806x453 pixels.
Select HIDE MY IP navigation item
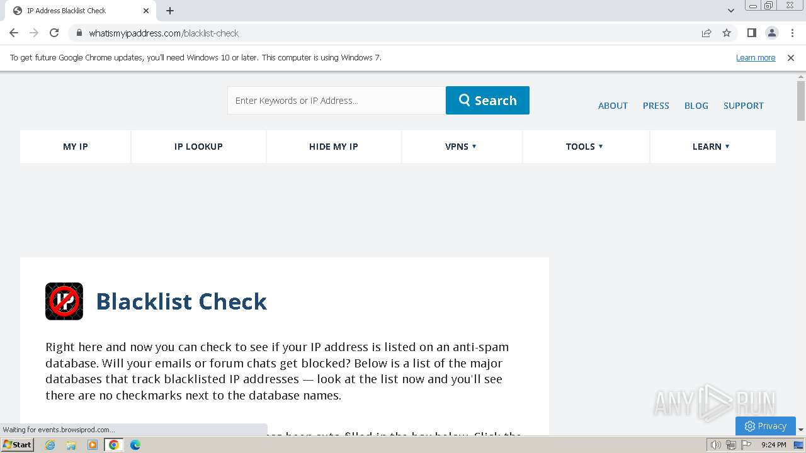click(x=334, y=147)
